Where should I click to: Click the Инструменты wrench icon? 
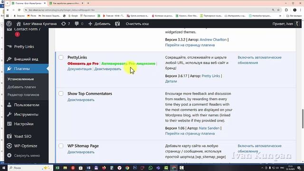(x=9, y=114)
